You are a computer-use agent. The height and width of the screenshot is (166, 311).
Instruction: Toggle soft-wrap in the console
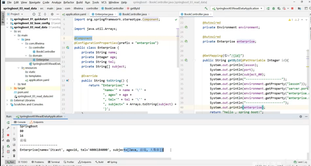(x=14, y=139)
